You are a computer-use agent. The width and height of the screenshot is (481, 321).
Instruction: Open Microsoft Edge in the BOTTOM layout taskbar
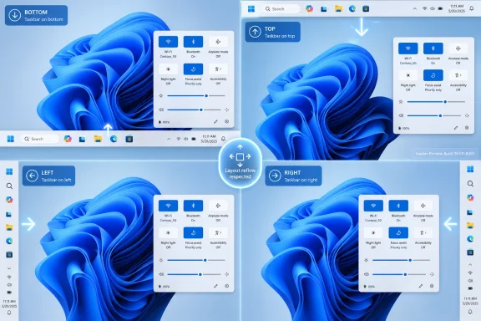point(114,139)
